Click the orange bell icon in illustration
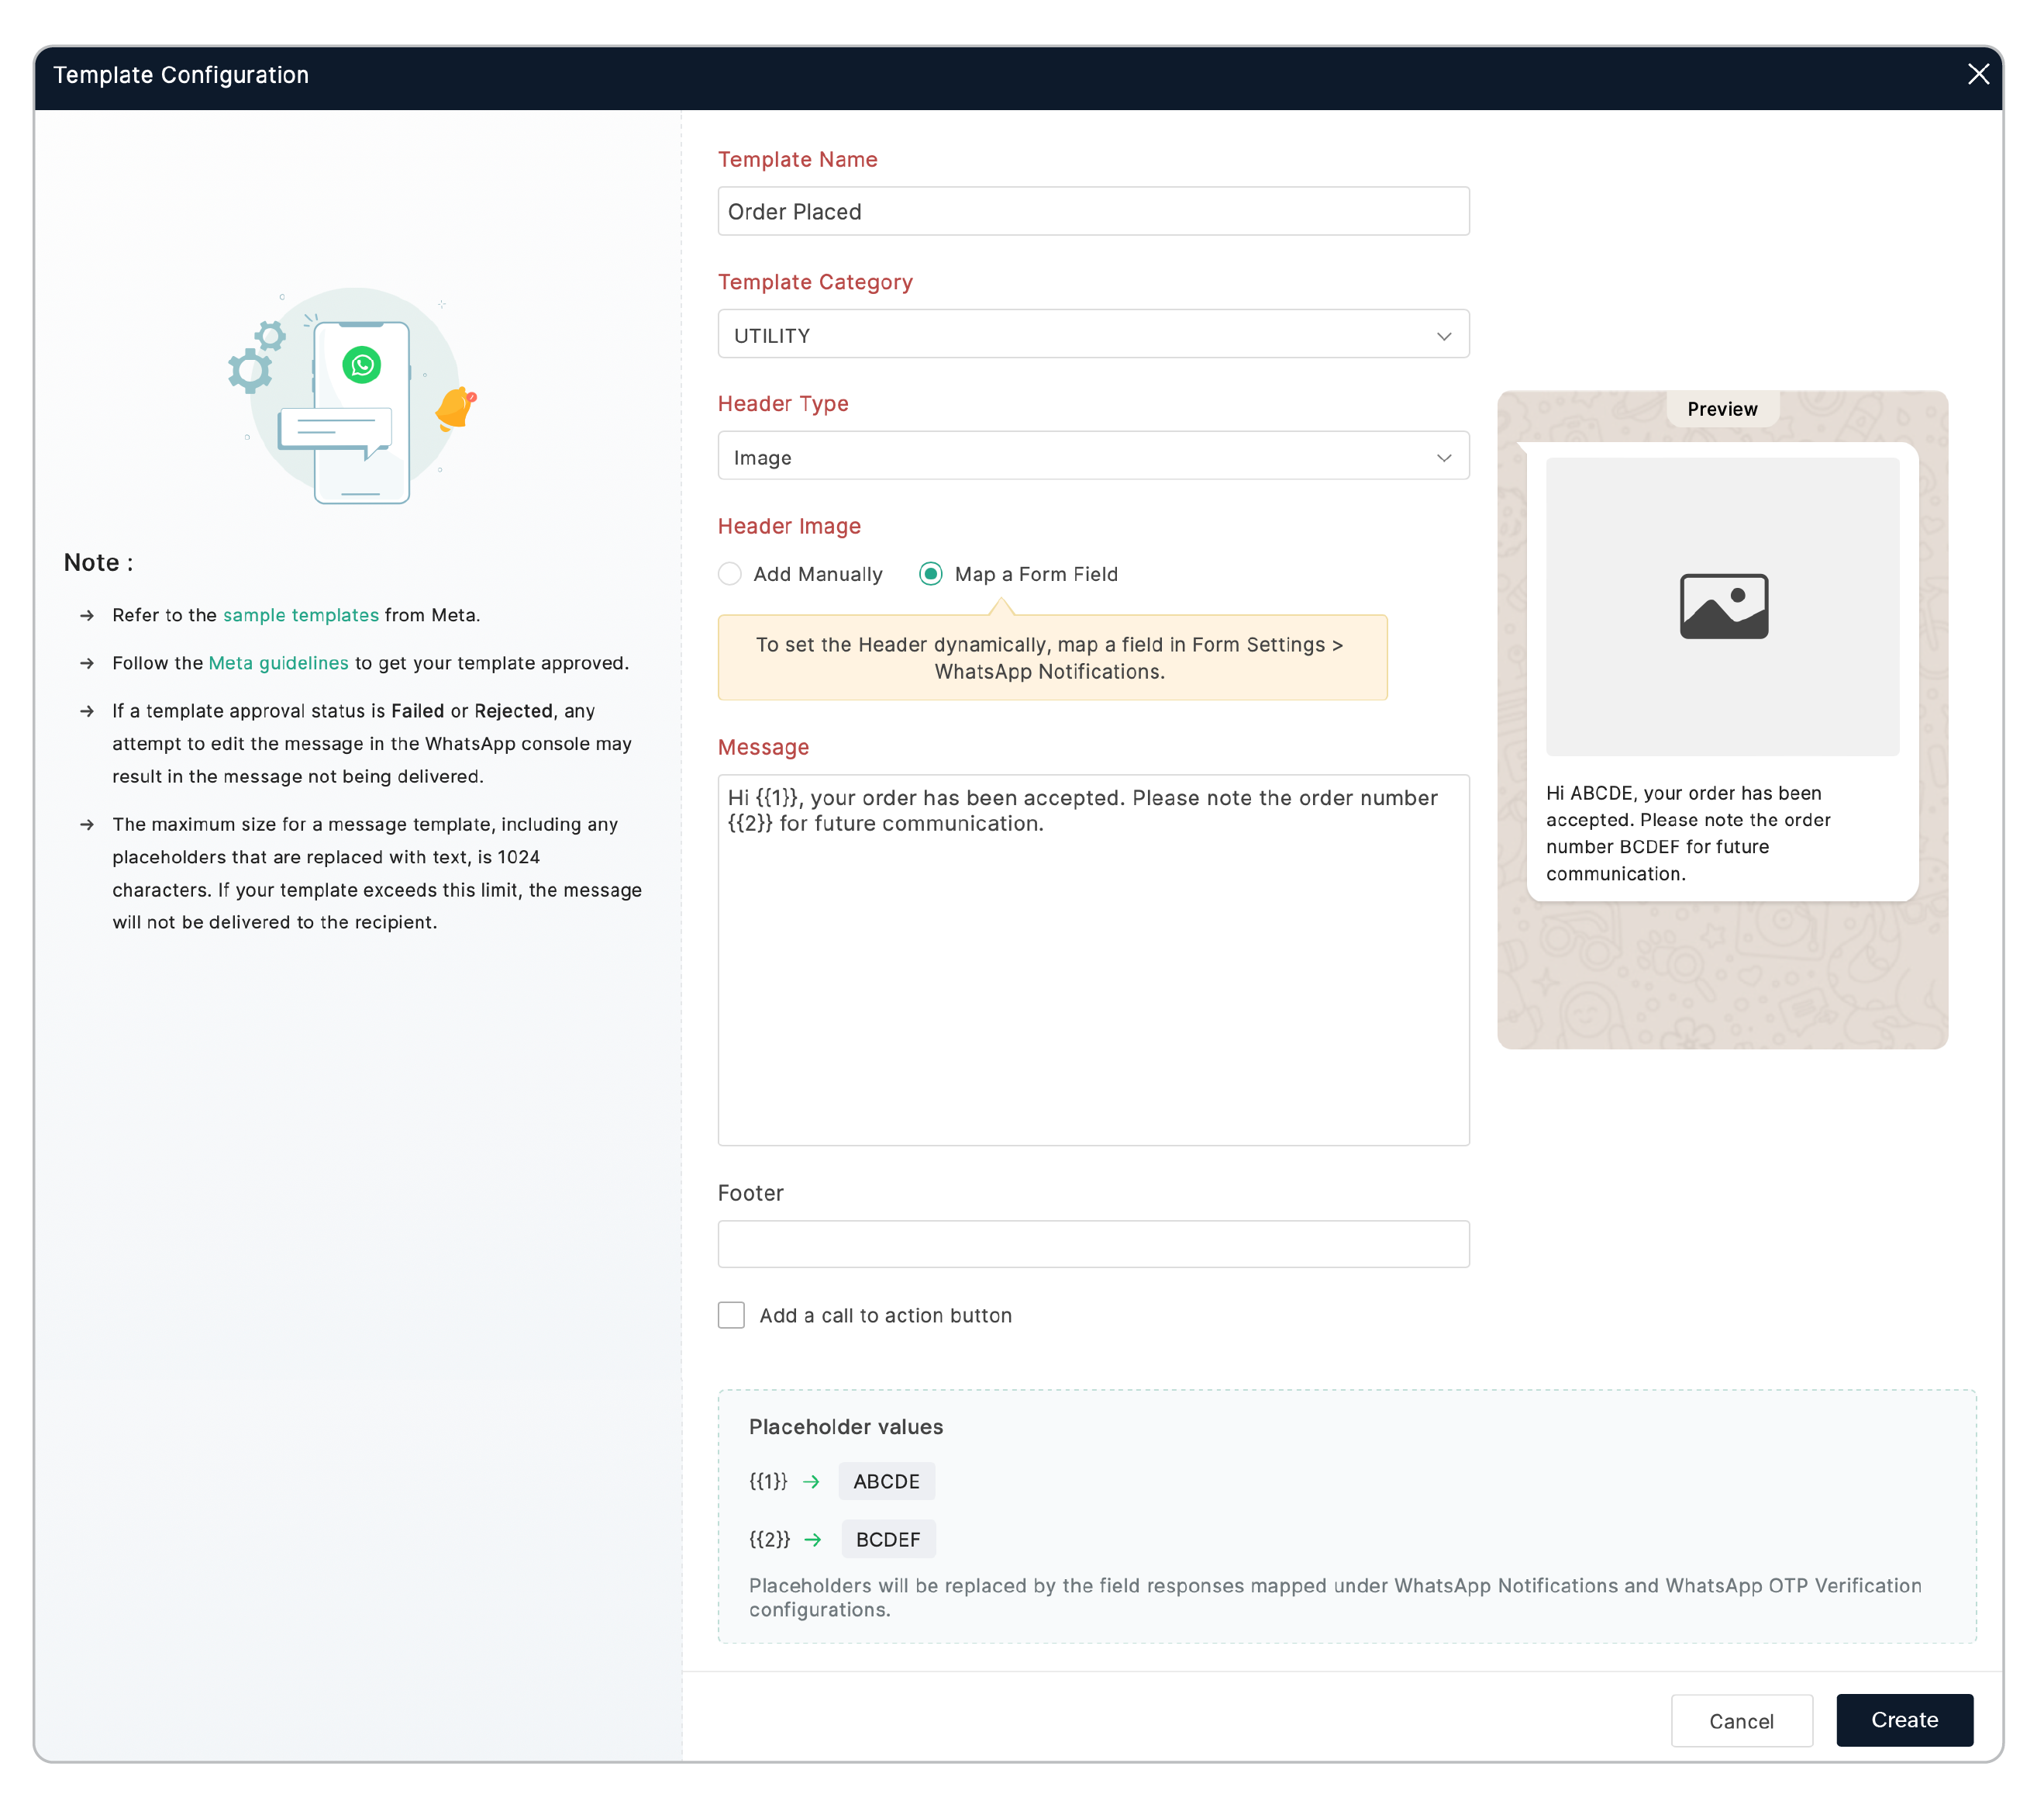The image size is (2044, 1808). click(x=455, y=408)
